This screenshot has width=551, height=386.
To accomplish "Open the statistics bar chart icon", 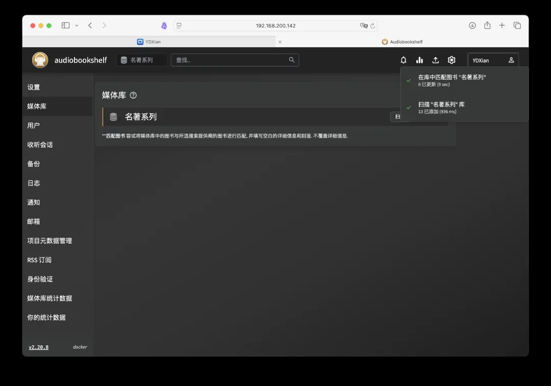I will pos(419,60).
